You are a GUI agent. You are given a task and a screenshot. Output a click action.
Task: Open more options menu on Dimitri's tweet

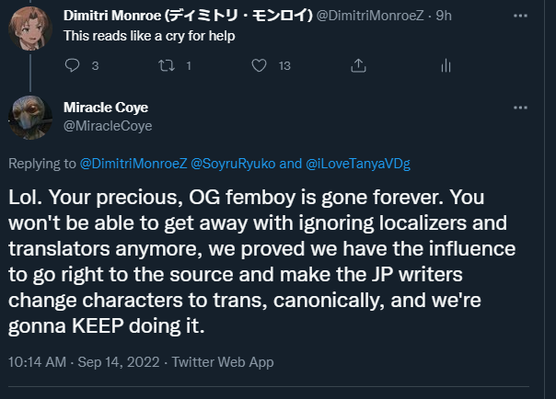524,16
